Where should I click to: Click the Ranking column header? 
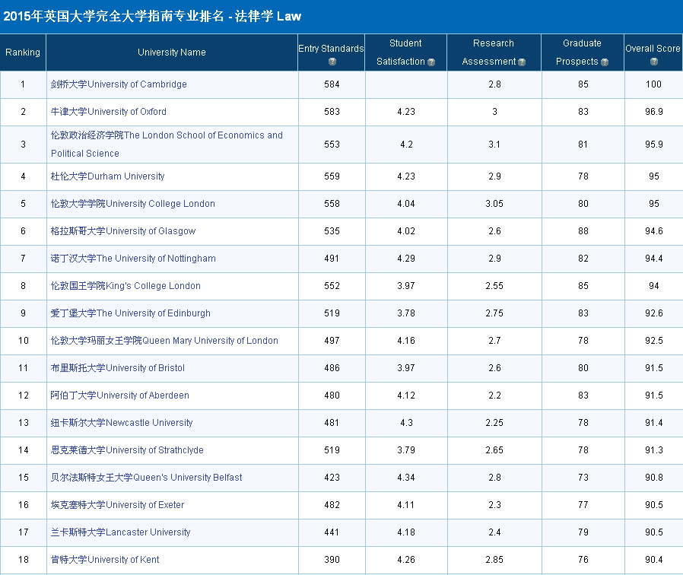click(x=23, y=52)
